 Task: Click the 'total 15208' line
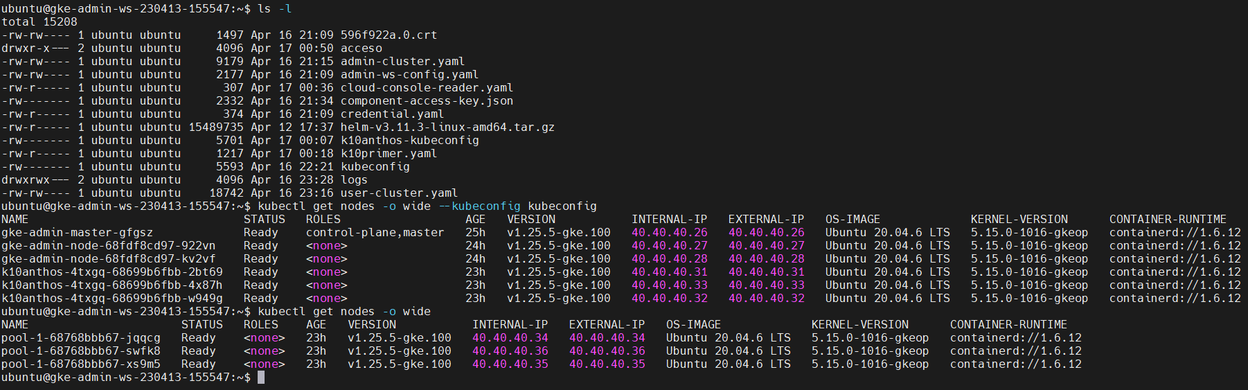[39, 22]
